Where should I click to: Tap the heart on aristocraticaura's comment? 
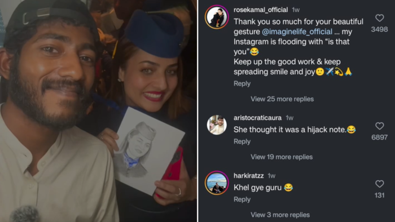[379, 126]
